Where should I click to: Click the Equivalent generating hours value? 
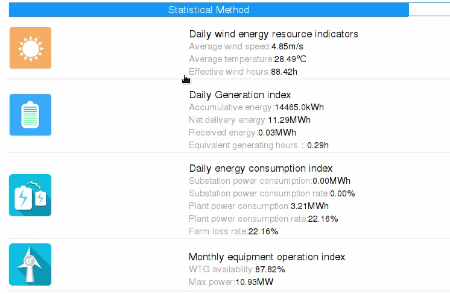coord(318,145)
